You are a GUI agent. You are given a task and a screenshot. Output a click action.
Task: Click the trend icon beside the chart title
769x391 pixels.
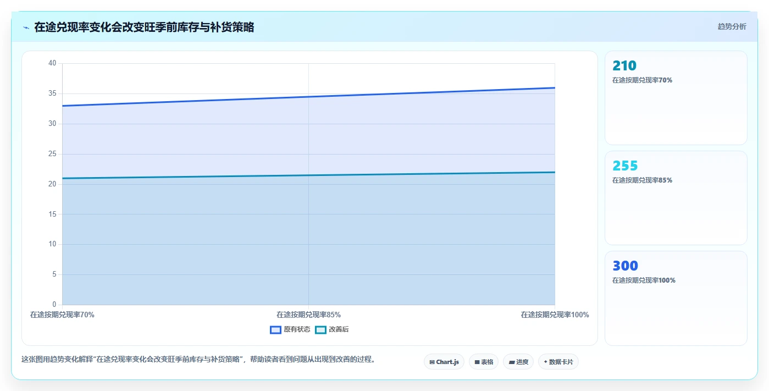26,27
